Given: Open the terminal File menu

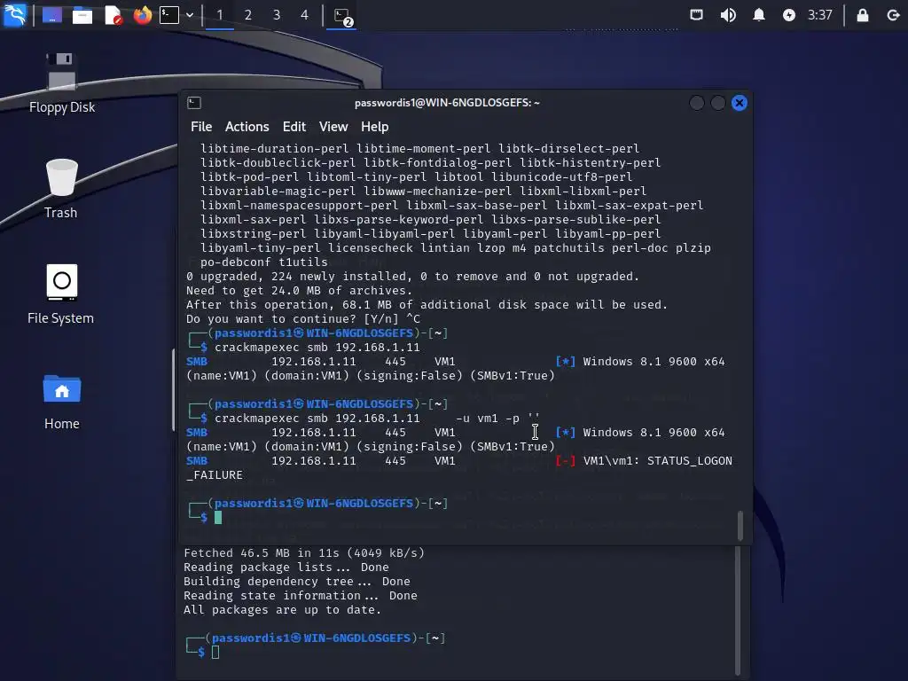Looking at the screenshot, I should pyautogui.click(x=201, y=127).
